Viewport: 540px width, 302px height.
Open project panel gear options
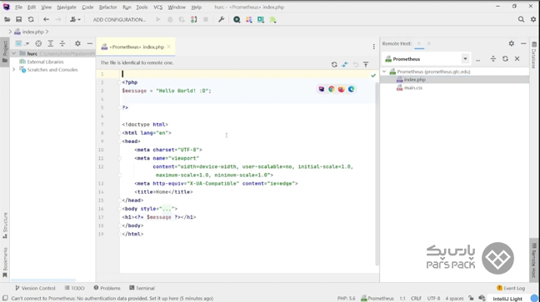[x=77, y=43]
